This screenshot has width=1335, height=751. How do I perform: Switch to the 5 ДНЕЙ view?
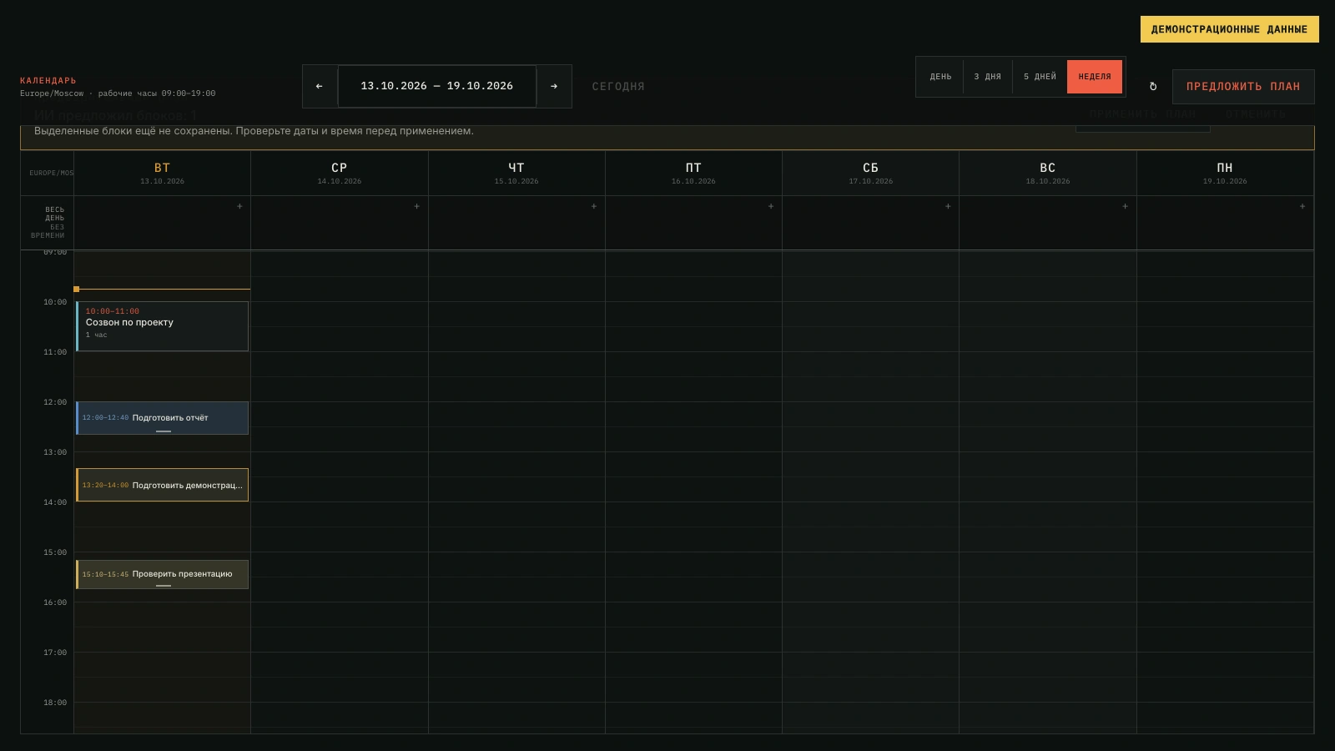click(x=1040, y=77)
